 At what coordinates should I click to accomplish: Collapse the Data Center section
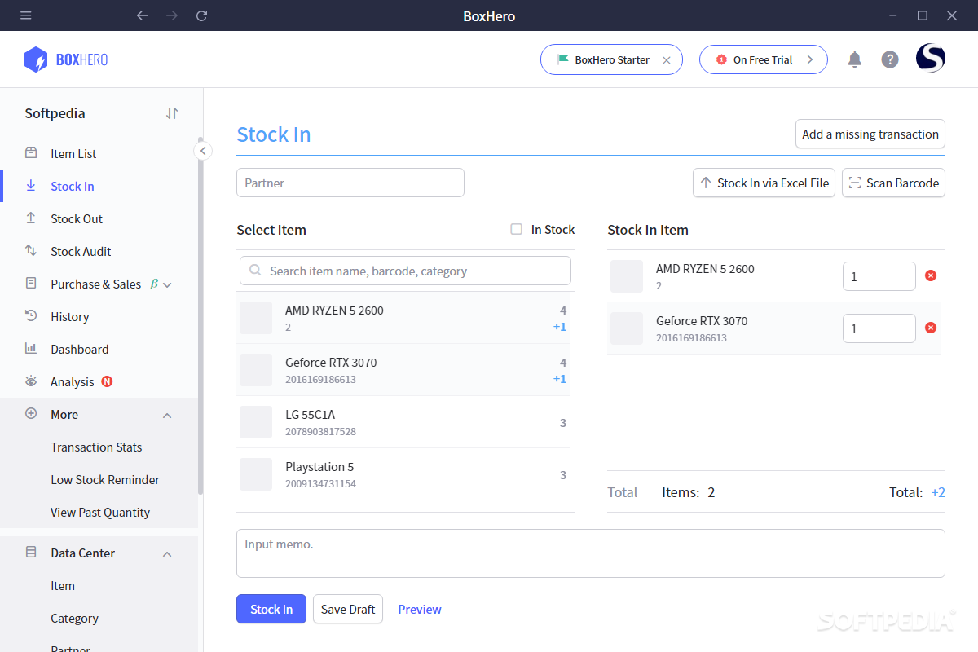click(x=167, y=554)
